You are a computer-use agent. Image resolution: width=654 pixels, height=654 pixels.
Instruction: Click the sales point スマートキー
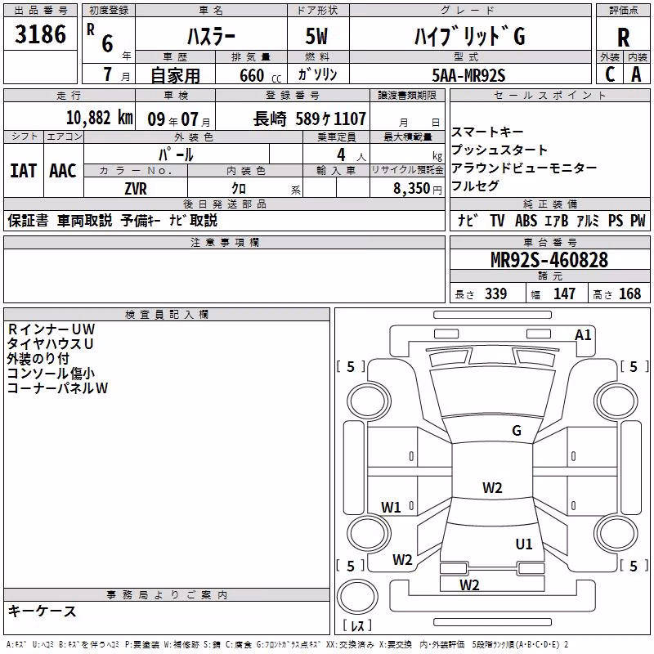[x=487, y=132]
